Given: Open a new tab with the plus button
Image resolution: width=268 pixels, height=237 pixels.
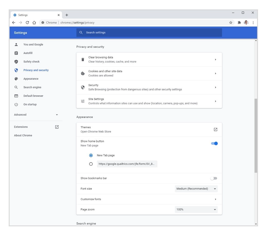Looking at the screenshot, I should [67, 15].
